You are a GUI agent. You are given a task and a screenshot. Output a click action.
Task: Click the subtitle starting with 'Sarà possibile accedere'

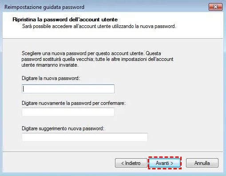click(x=99, y=26)
